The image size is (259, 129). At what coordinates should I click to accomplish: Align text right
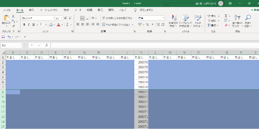pyautogui.click(x=87, y=24)
